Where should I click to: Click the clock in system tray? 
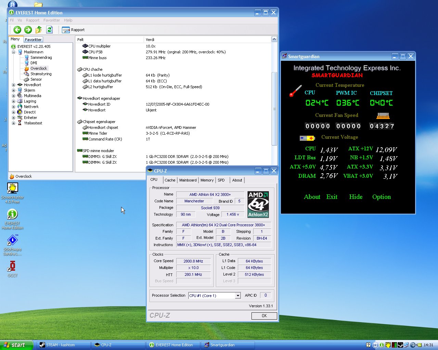point(428,345)
